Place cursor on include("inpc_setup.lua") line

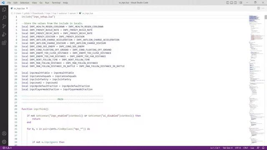[x=38, y=17]
